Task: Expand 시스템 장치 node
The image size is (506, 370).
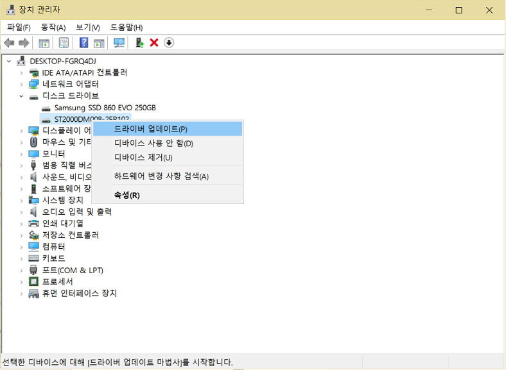Action: pyautogui.click(x=21, y=201)
